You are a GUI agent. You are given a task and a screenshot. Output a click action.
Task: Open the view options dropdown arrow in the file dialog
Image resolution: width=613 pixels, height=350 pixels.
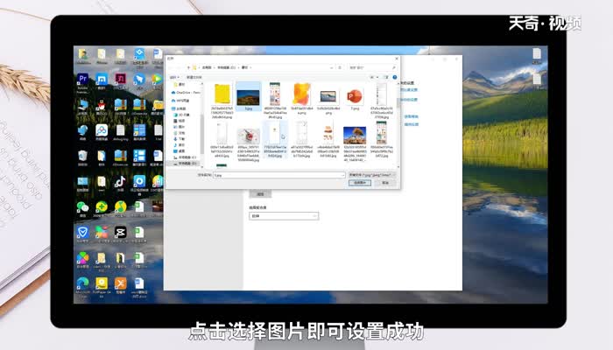(377, 77)
